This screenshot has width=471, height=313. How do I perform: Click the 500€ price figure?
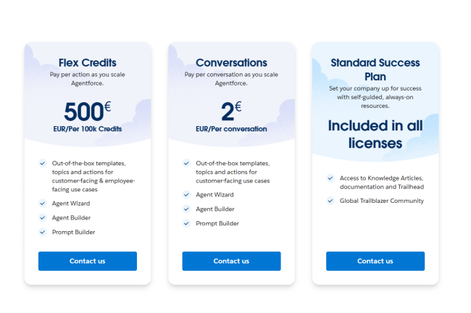point(87,111)
